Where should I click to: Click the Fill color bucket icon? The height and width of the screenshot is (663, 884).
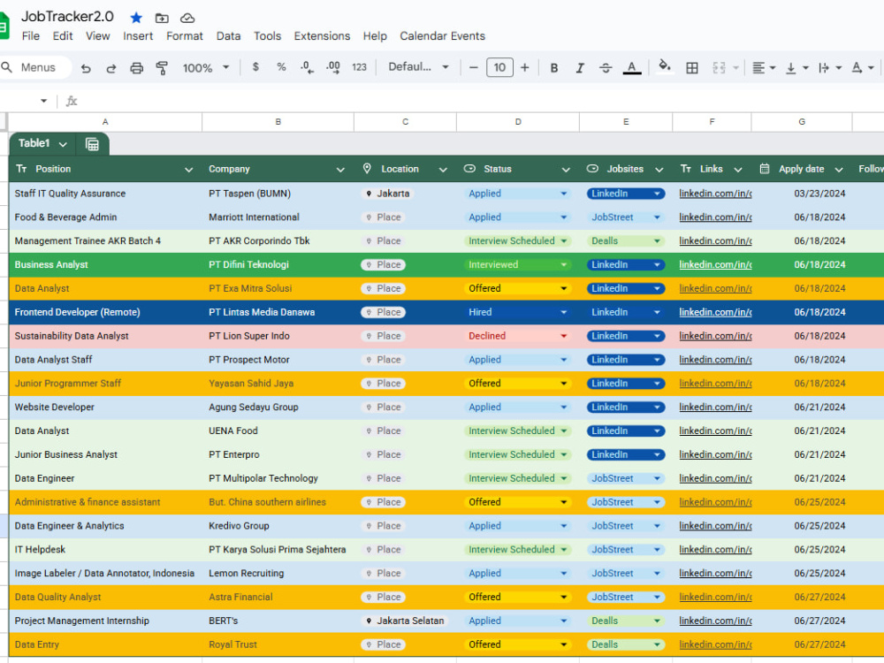(x=665, y=67)
